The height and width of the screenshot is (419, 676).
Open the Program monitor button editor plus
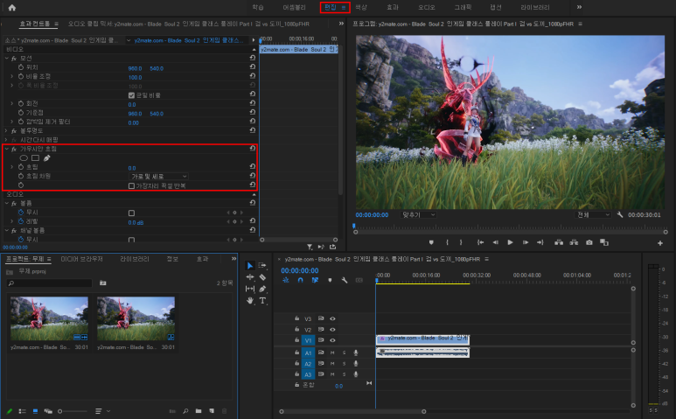[660, 243]
